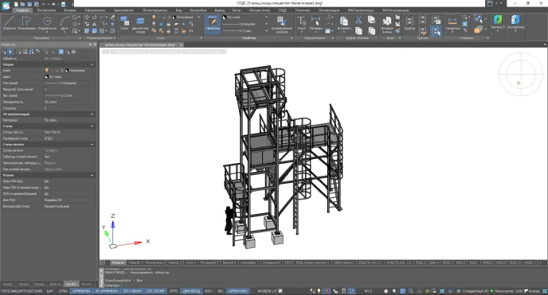Click the Mirror tool icon
The image size is (548, 295).
pos(94,24)
